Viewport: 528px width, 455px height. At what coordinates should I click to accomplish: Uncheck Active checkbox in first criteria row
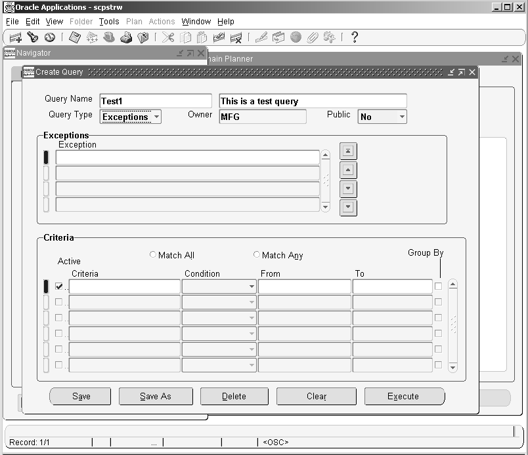pyautogui.click(x=59, y=287)
